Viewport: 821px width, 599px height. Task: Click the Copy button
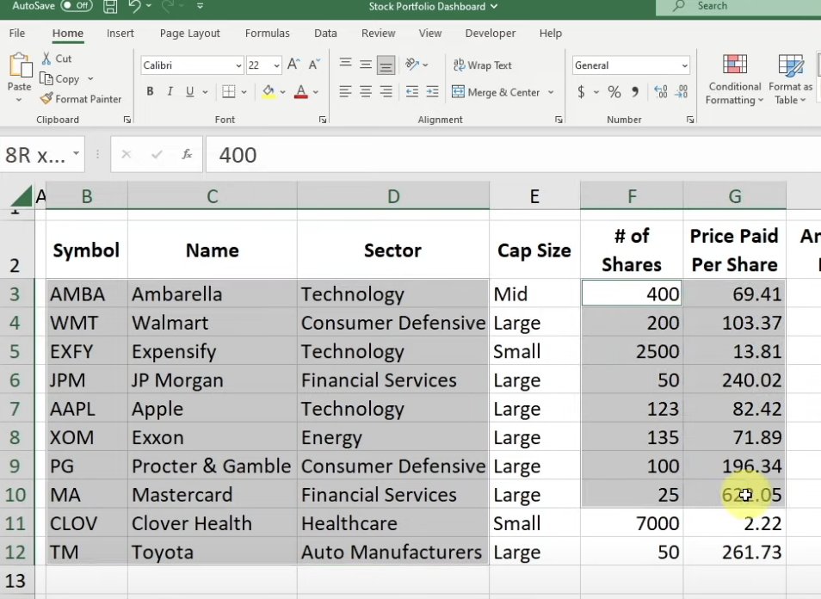pos(61,79)
